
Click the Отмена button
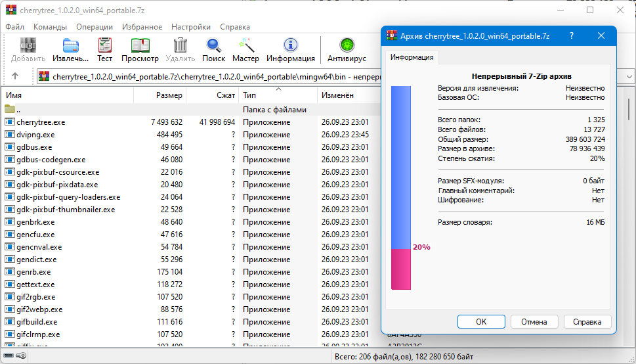click(534, 322)
